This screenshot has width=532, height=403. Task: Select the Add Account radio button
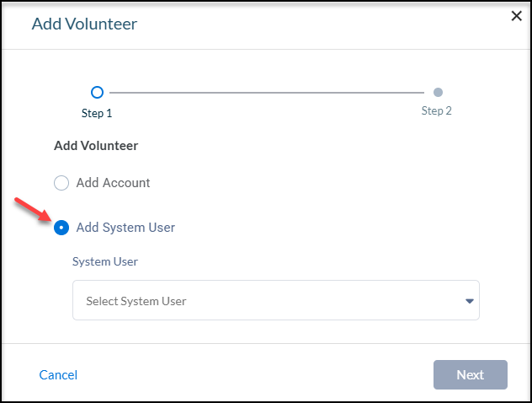61,183
